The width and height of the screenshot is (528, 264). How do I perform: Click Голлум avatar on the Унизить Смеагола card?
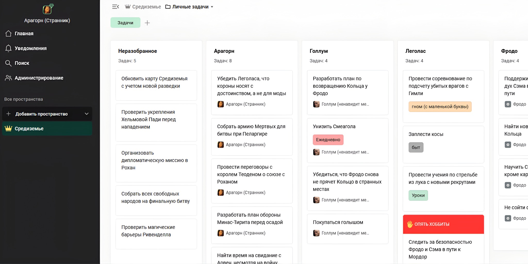tap(316, 152)
